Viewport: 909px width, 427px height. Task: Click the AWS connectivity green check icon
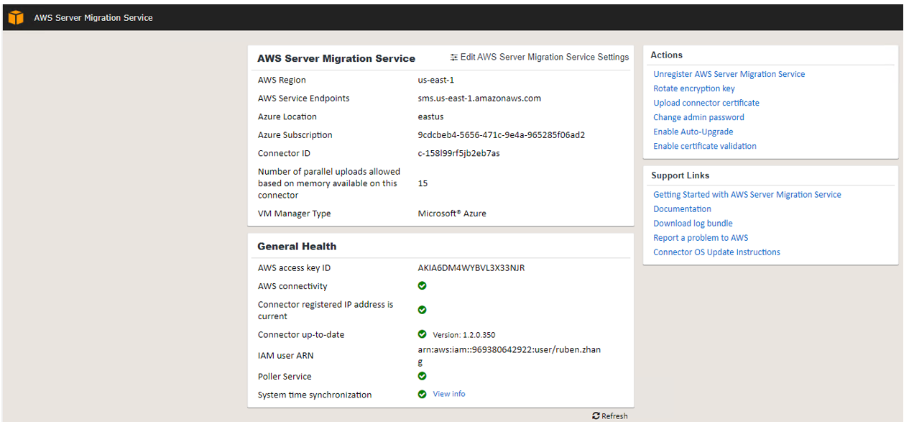coord(422,286)
